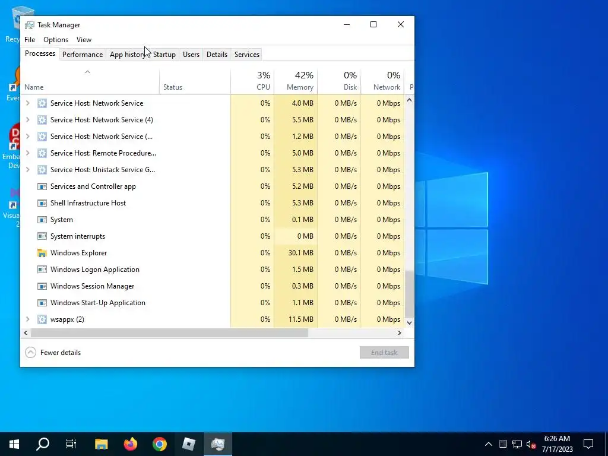The width and height of the screenshot is (608, 456).
Task: Switch to the Startup tab
Action: point(164,54)
